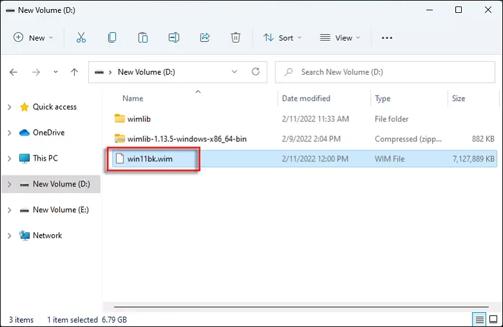Click the title bar drive icon

click(x=10, y=10)
